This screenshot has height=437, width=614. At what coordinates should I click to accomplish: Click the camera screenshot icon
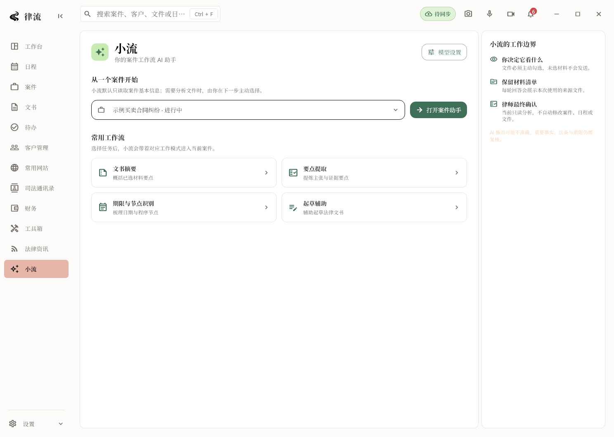[468, 14]
